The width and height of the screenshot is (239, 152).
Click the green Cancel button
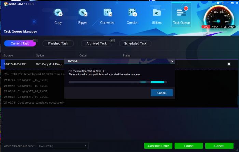click(219, 146)
